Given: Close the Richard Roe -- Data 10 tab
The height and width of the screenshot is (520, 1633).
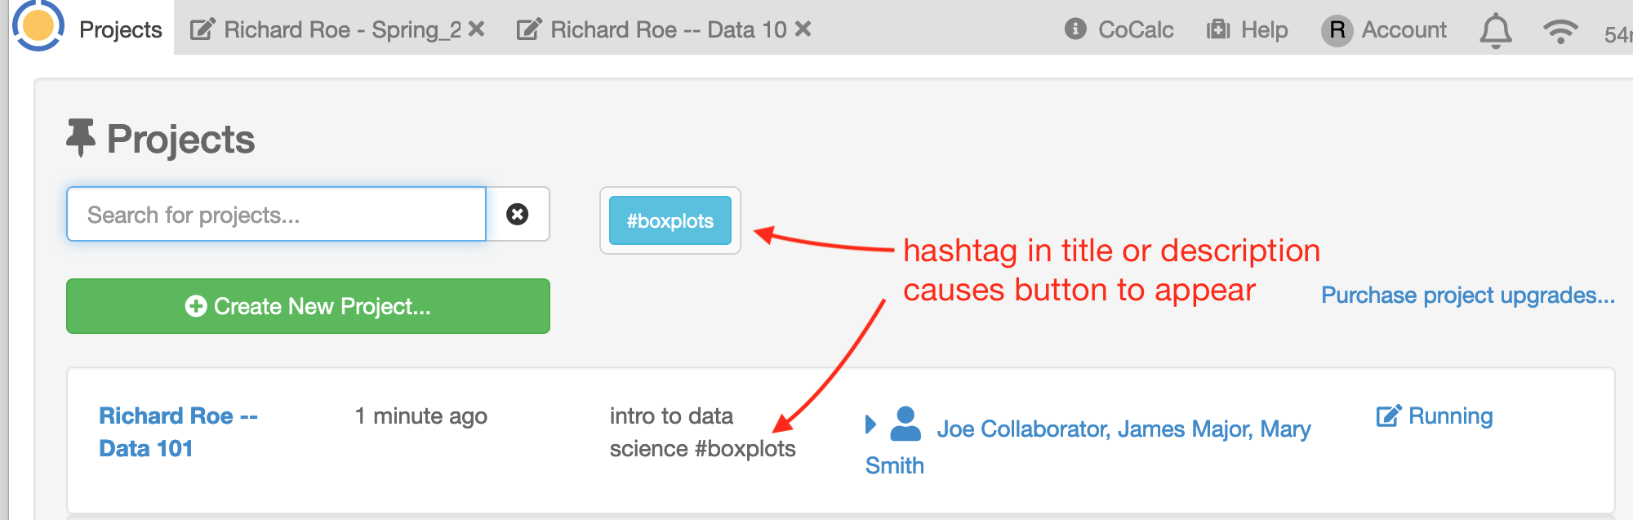Looking at the screenshot, I should pos(803,29).
